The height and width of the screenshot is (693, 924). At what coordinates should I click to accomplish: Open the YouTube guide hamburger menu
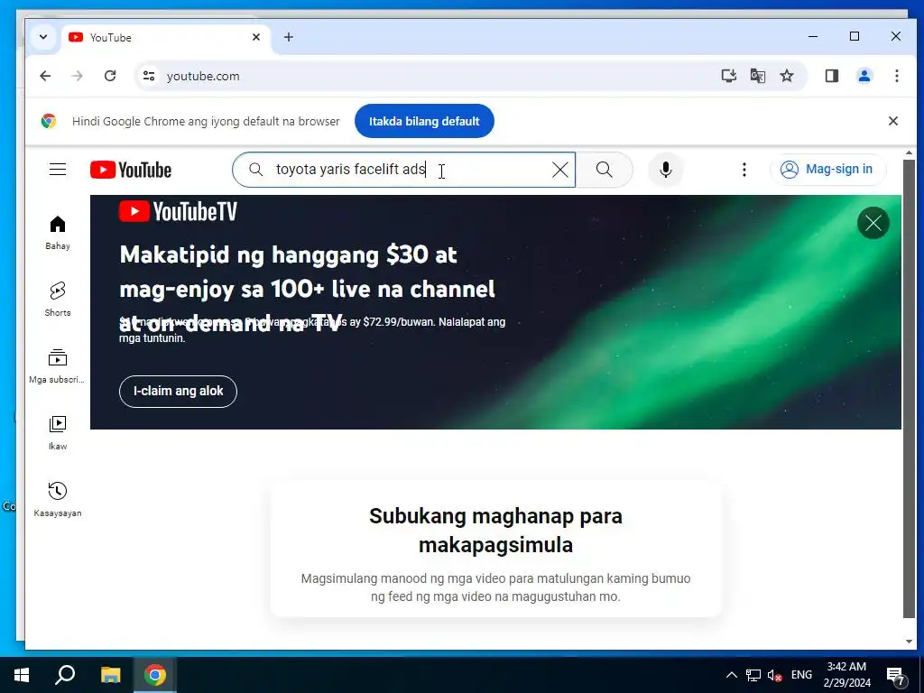coord(57,170)
